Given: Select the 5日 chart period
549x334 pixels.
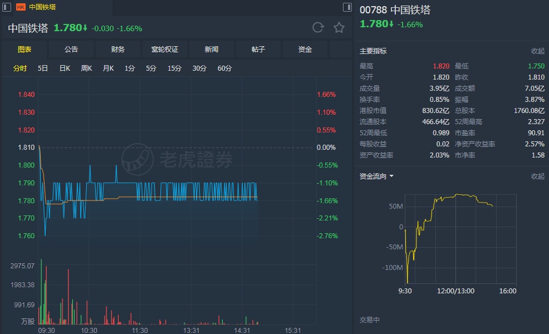Looking at the screenshot, I should click(43, 68).
